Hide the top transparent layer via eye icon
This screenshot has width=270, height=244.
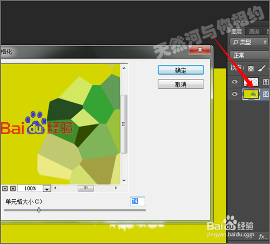(x=234, y=82)
